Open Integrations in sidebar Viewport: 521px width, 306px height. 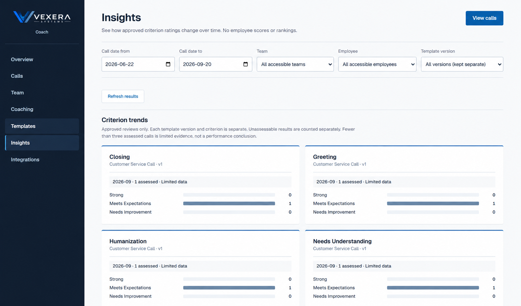tap(42, 160)
